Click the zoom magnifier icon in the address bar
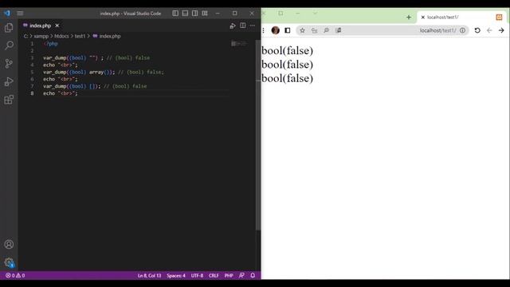510x287 pixels. click(326, 30)
